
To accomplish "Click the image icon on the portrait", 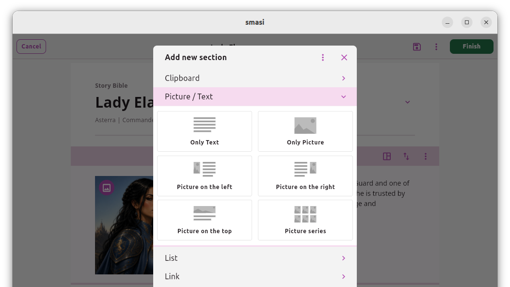I will pos(107,188).
